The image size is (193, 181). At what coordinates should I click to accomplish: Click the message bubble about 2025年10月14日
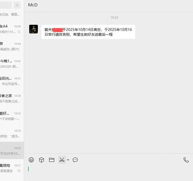(88, 32)
